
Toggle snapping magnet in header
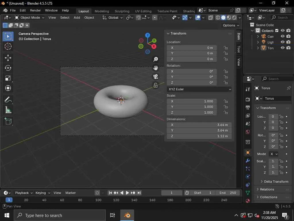(x=138, y=18)
